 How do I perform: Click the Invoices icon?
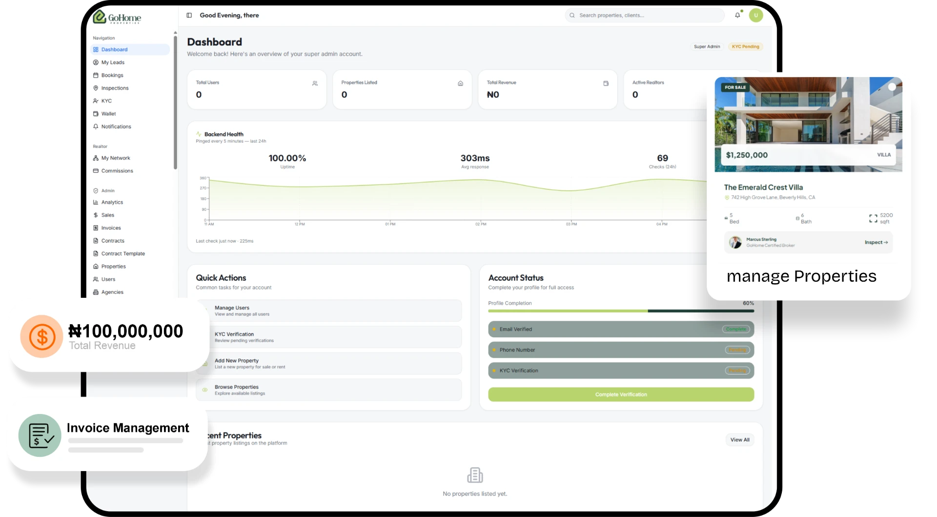tap(96, 228)
